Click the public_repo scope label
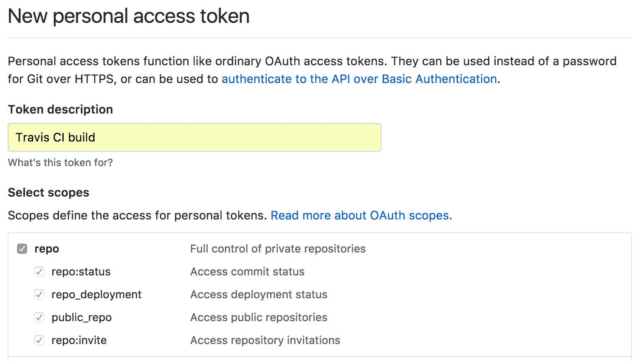 [82, 317]
